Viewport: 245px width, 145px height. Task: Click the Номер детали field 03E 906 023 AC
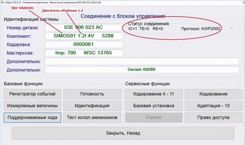(x=83, y=27)
